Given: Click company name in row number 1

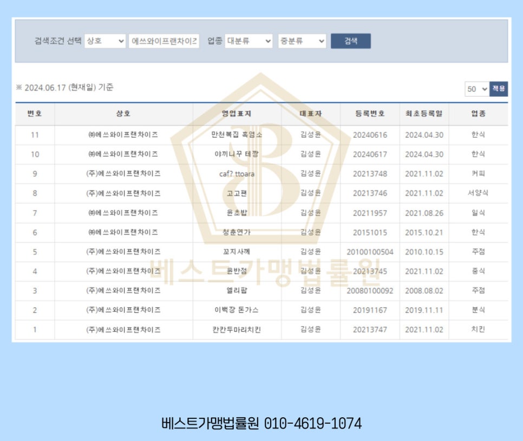Looking at the screenshot, I should (123, 330).
